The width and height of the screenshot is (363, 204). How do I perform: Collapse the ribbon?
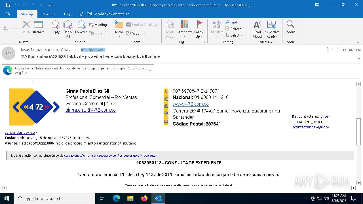tap(359, 42)
